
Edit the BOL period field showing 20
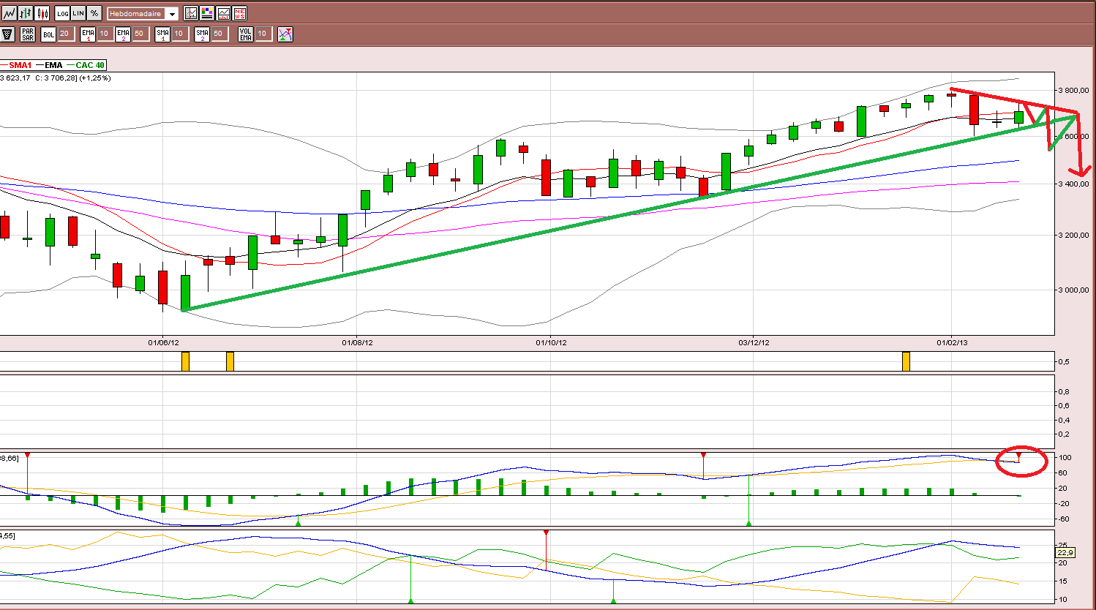pyautogui.click(x=65, y=34)
